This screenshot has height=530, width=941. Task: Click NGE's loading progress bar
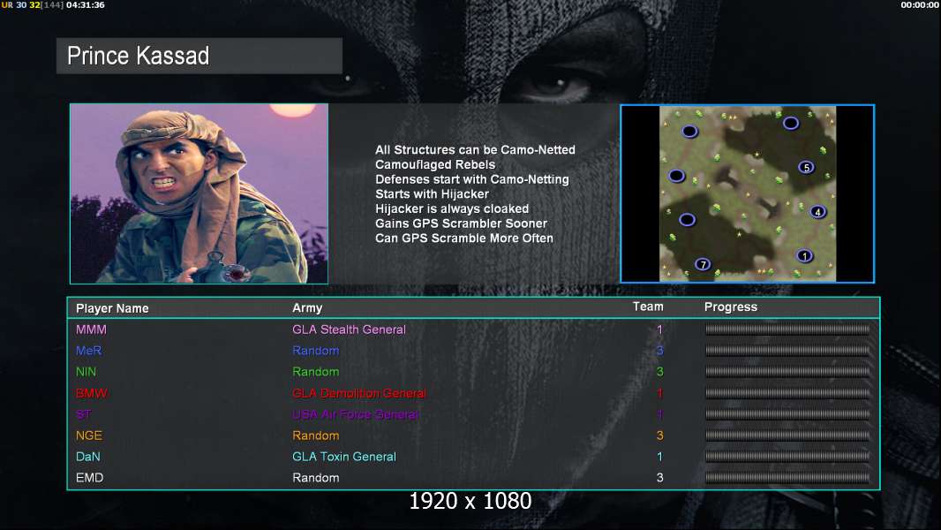(787, 435)
